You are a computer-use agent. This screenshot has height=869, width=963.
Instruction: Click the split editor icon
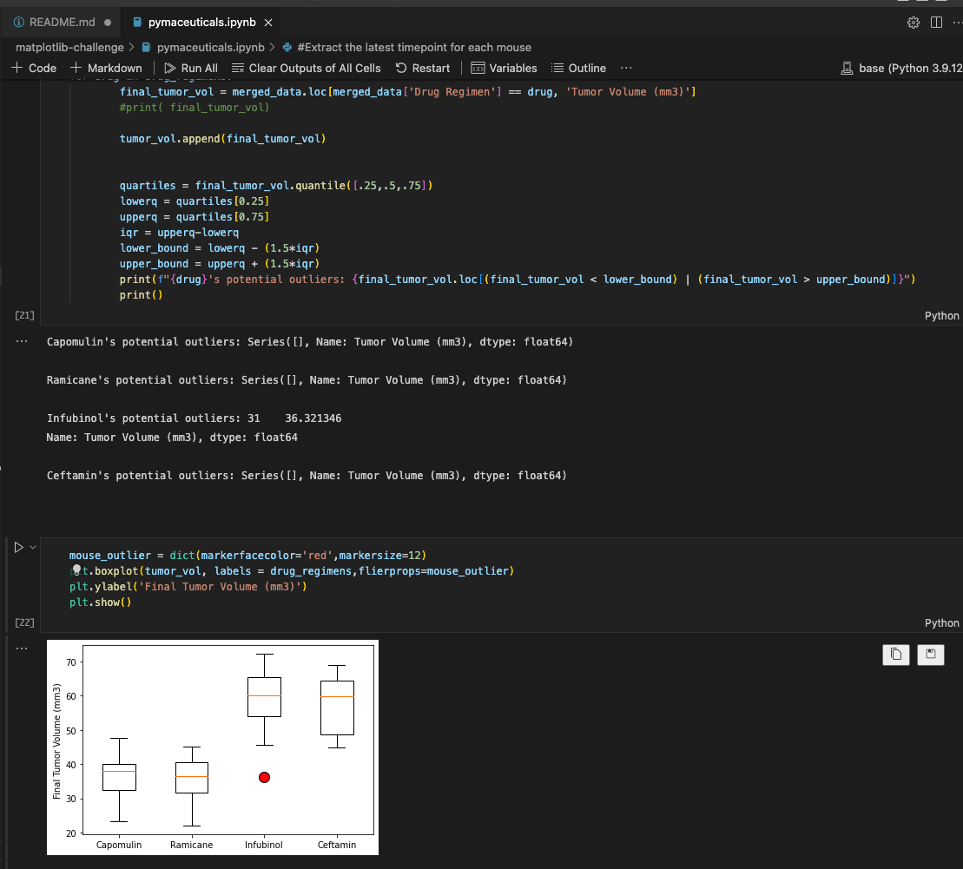pos(936,23)
